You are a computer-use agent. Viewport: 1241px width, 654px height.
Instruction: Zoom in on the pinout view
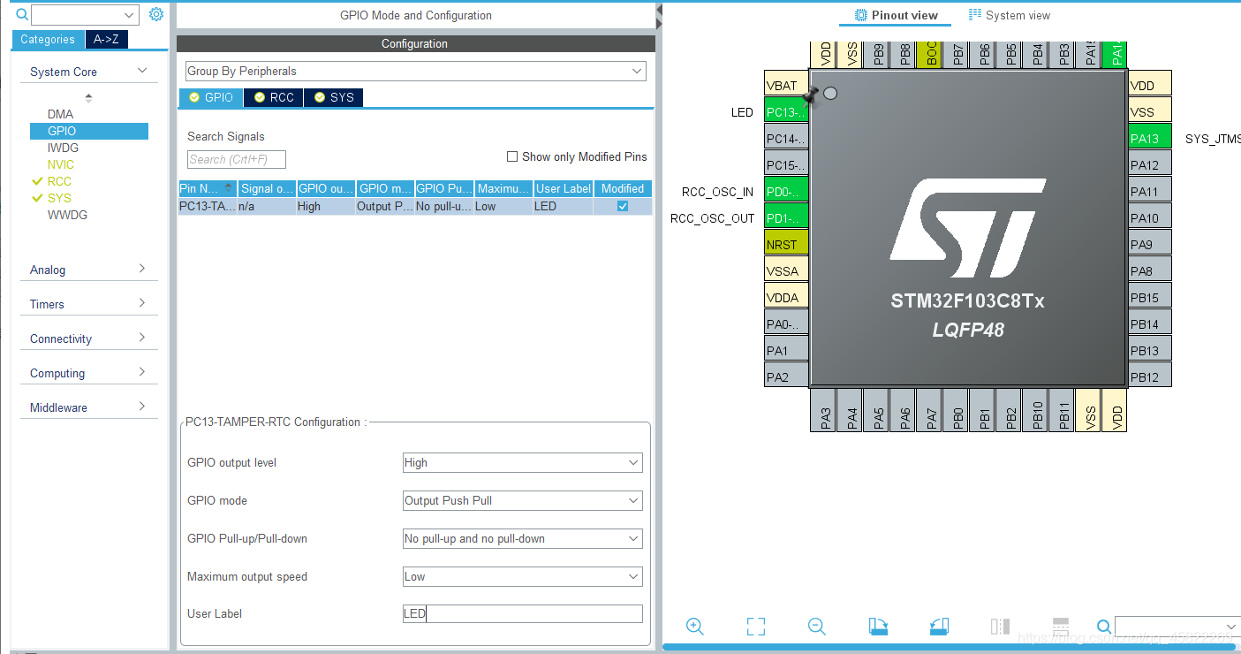tap(695, 627)
